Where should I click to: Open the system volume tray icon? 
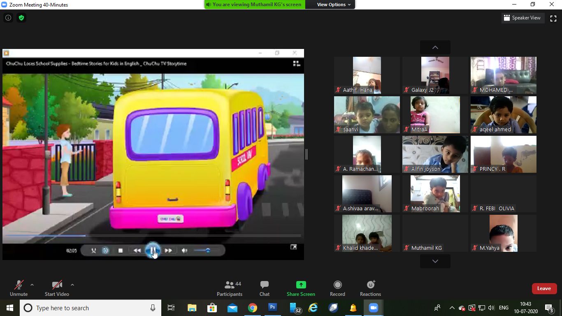(x=491, y=308)
